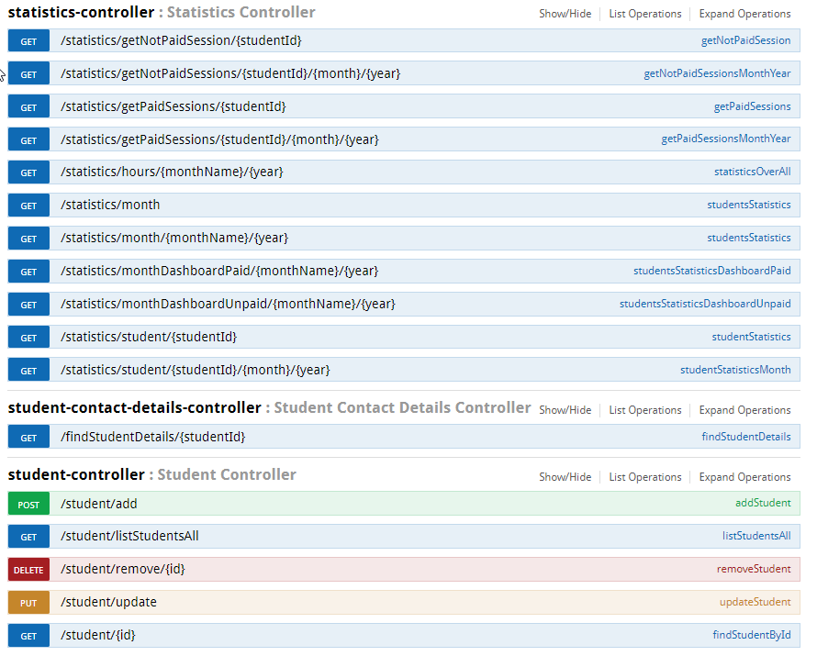Click the addStudent operation link
The width and height of the screenshot is (817, 656).
pos(763,503)
